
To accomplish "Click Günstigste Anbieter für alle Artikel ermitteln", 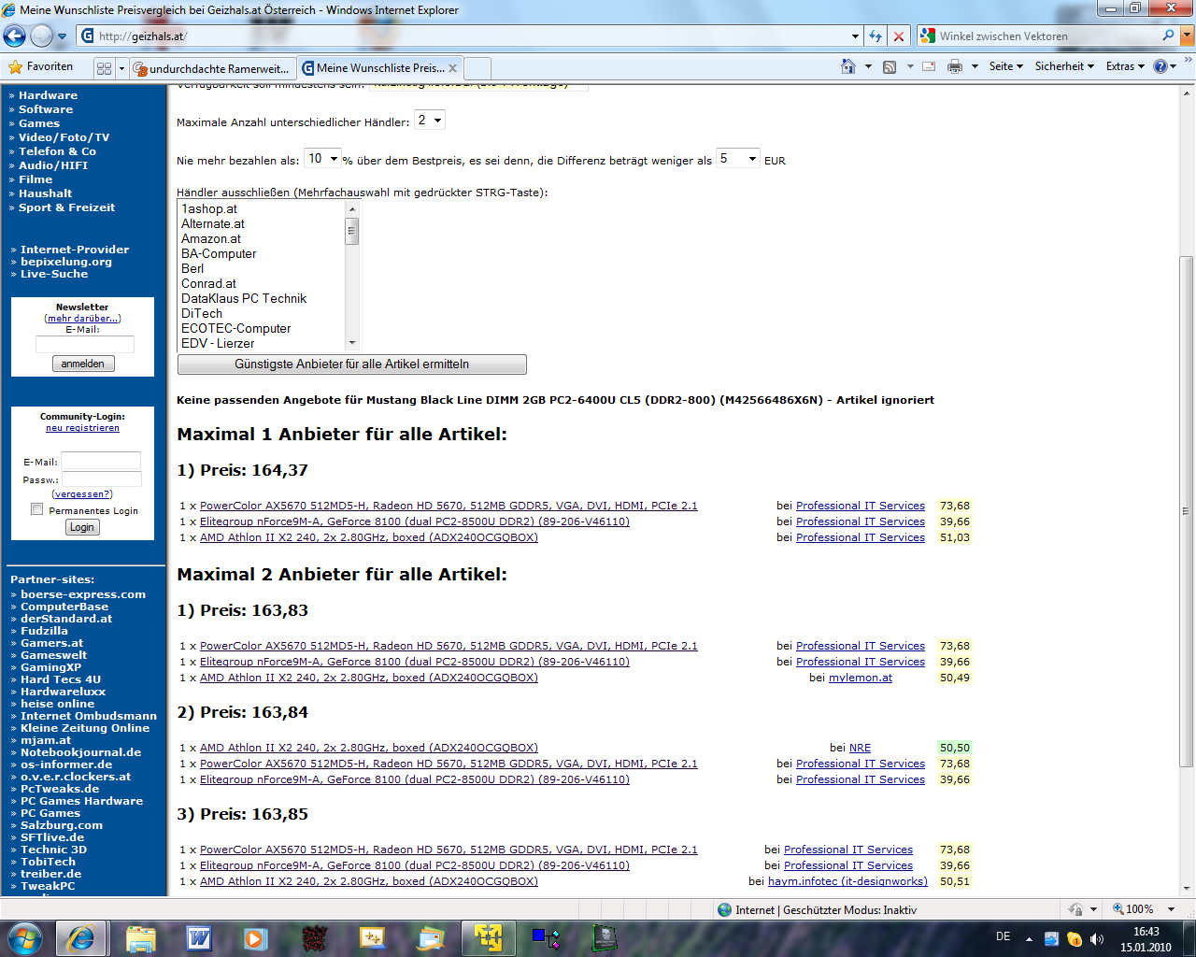I will pos(352,364).
